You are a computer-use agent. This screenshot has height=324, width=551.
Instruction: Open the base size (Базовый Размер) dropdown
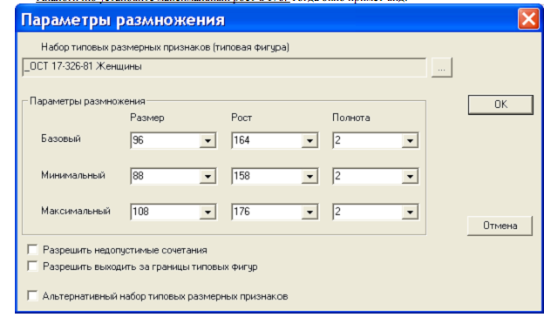207,141
